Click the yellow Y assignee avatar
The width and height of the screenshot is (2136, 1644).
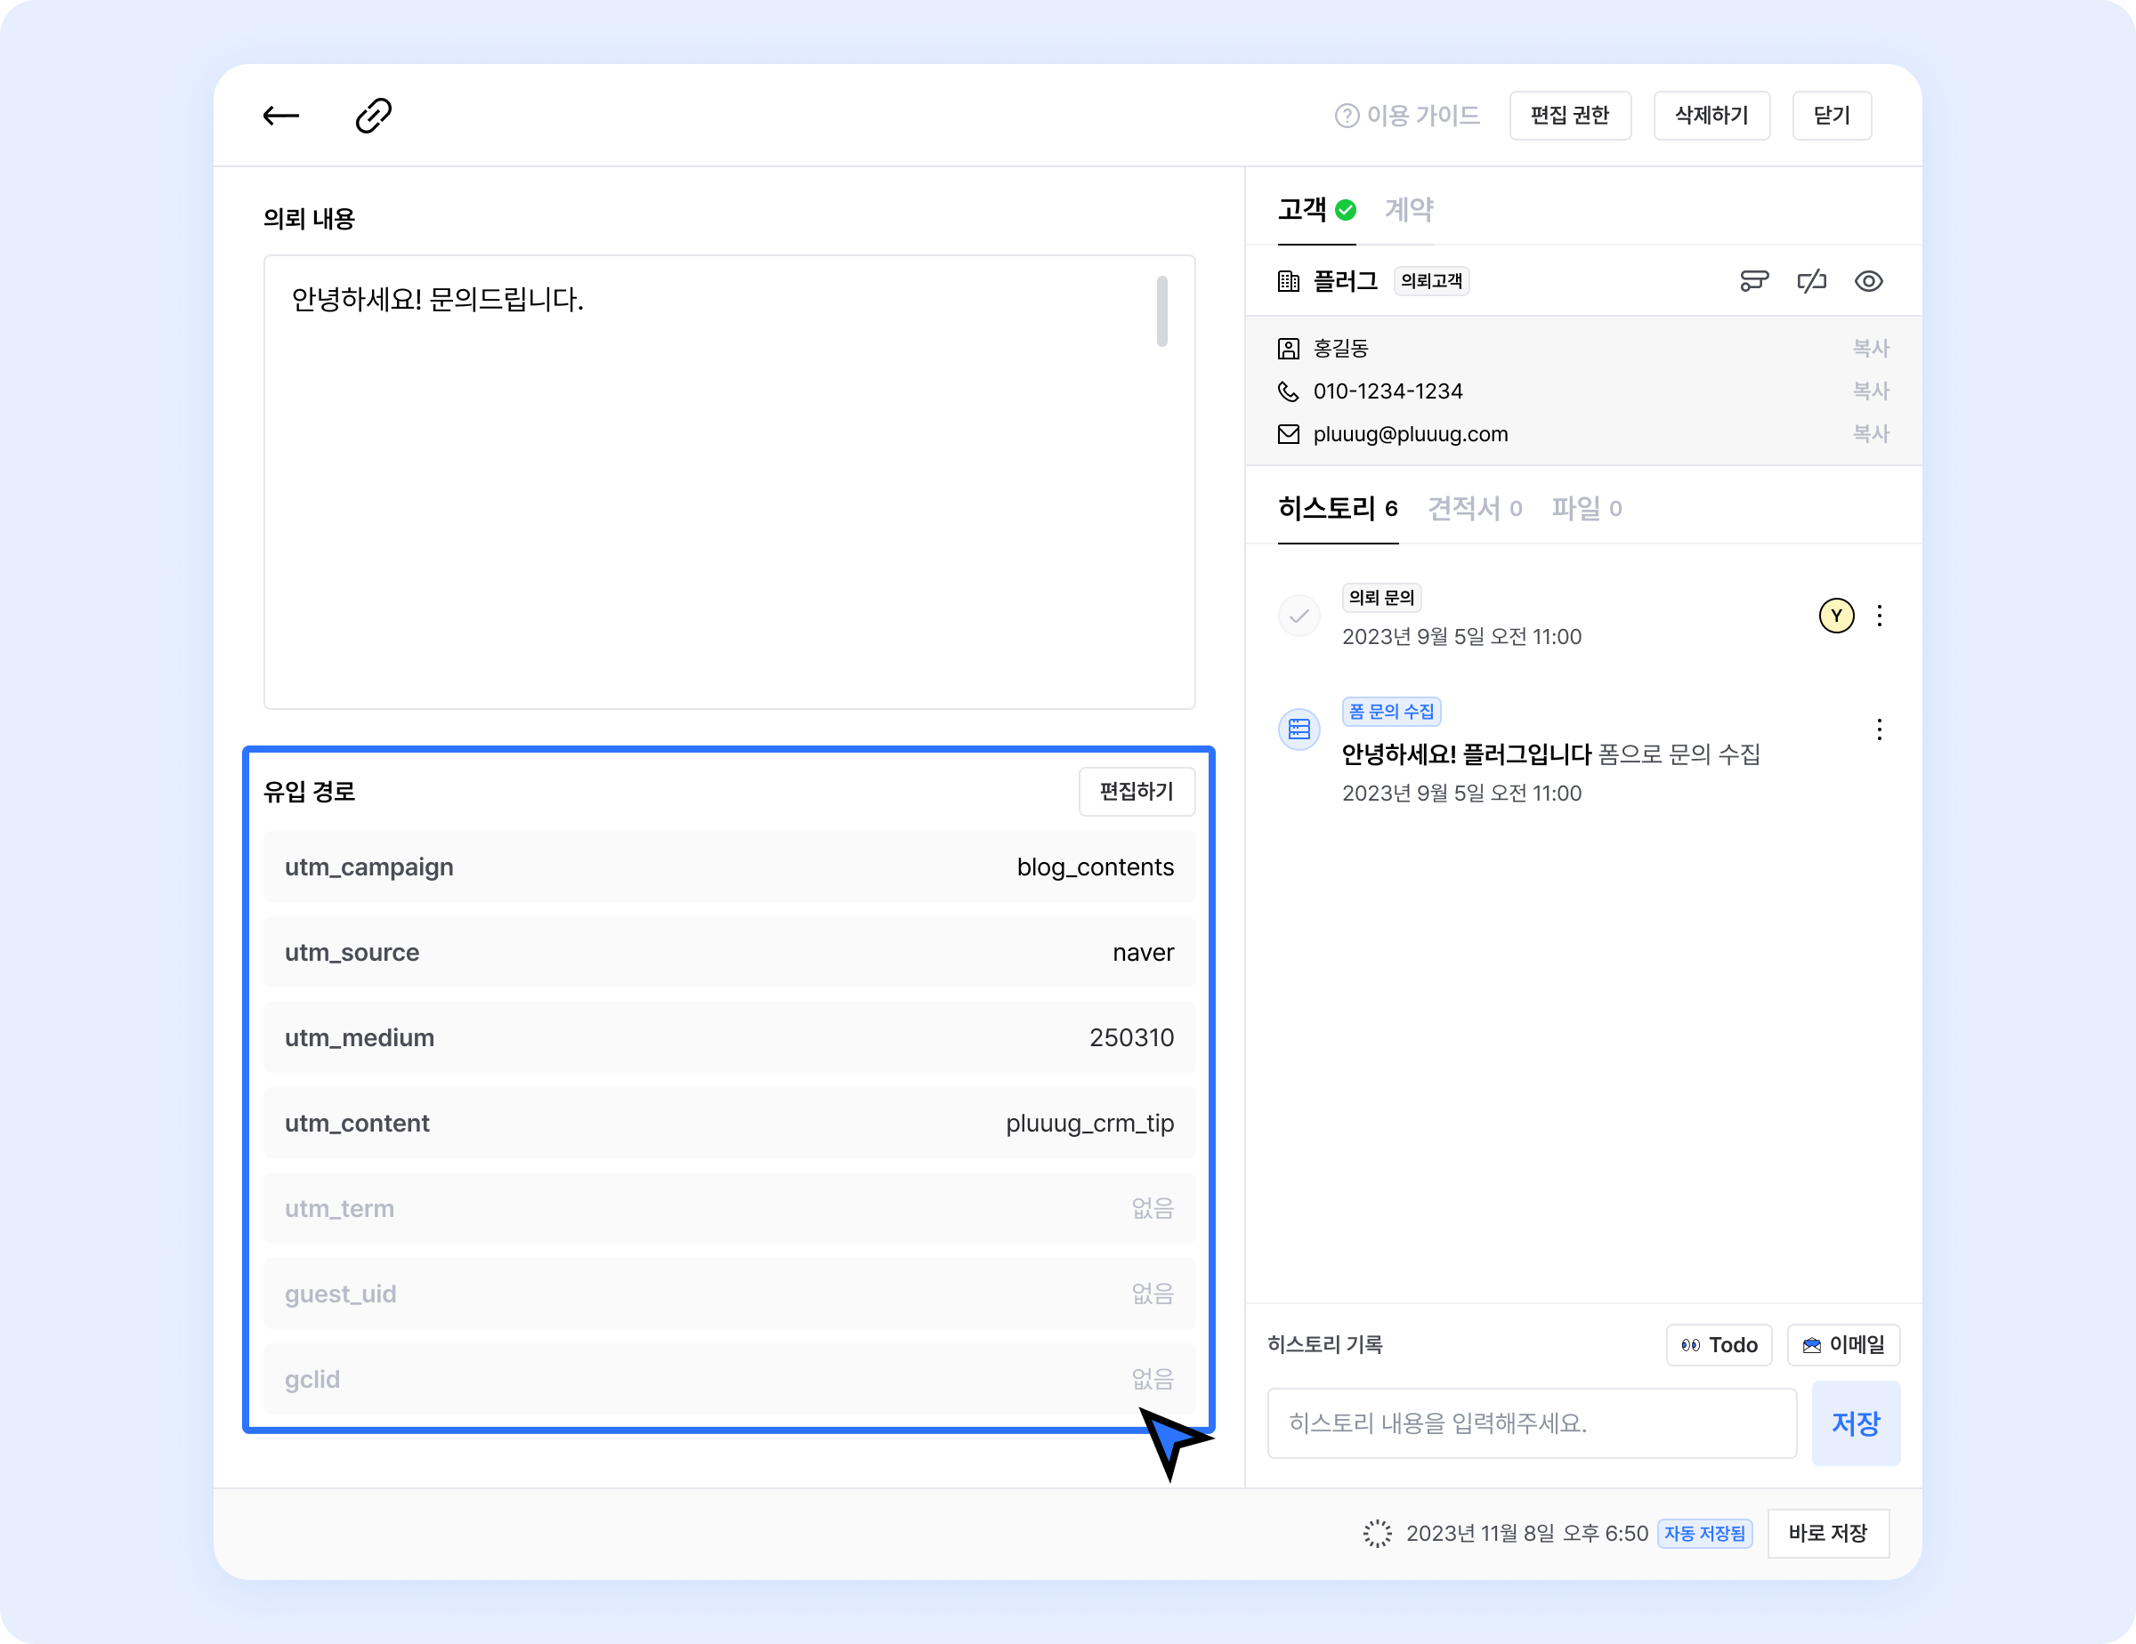(1836, 616)
